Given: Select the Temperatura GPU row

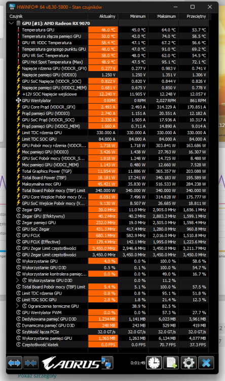Looking at the screenshot, I should [x=108, y=29].
